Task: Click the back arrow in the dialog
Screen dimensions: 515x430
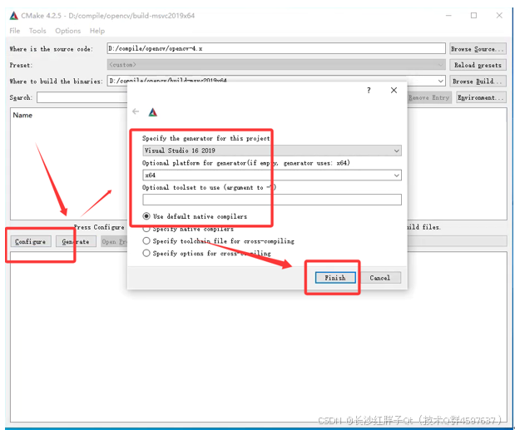Action: pos(136,111)
